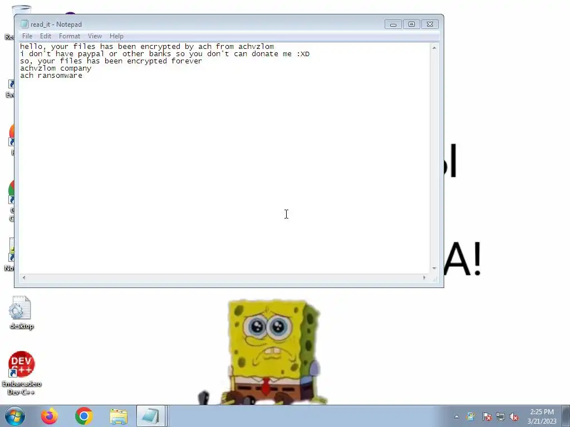Open the Format menu in Notepad
The width and height of the screenshot is (570, 427).
[70, 36]
